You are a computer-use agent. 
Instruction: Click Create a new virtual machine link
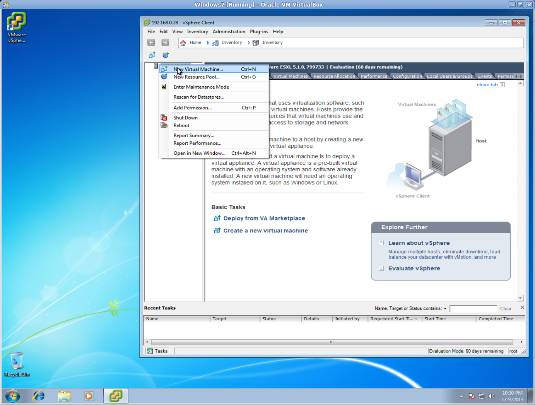coord(266,231)
